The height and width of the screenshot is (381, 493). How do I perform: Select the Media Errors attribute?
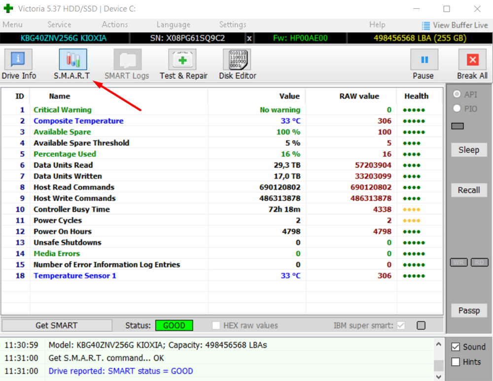point(57,253)
